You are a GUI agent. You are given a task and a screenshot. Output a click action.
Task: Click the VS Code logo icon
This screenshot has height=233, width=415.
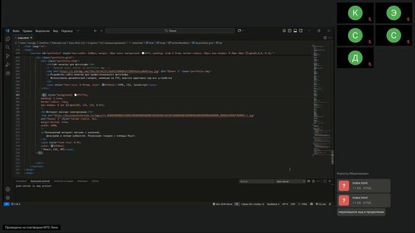(x=7, y=30)
